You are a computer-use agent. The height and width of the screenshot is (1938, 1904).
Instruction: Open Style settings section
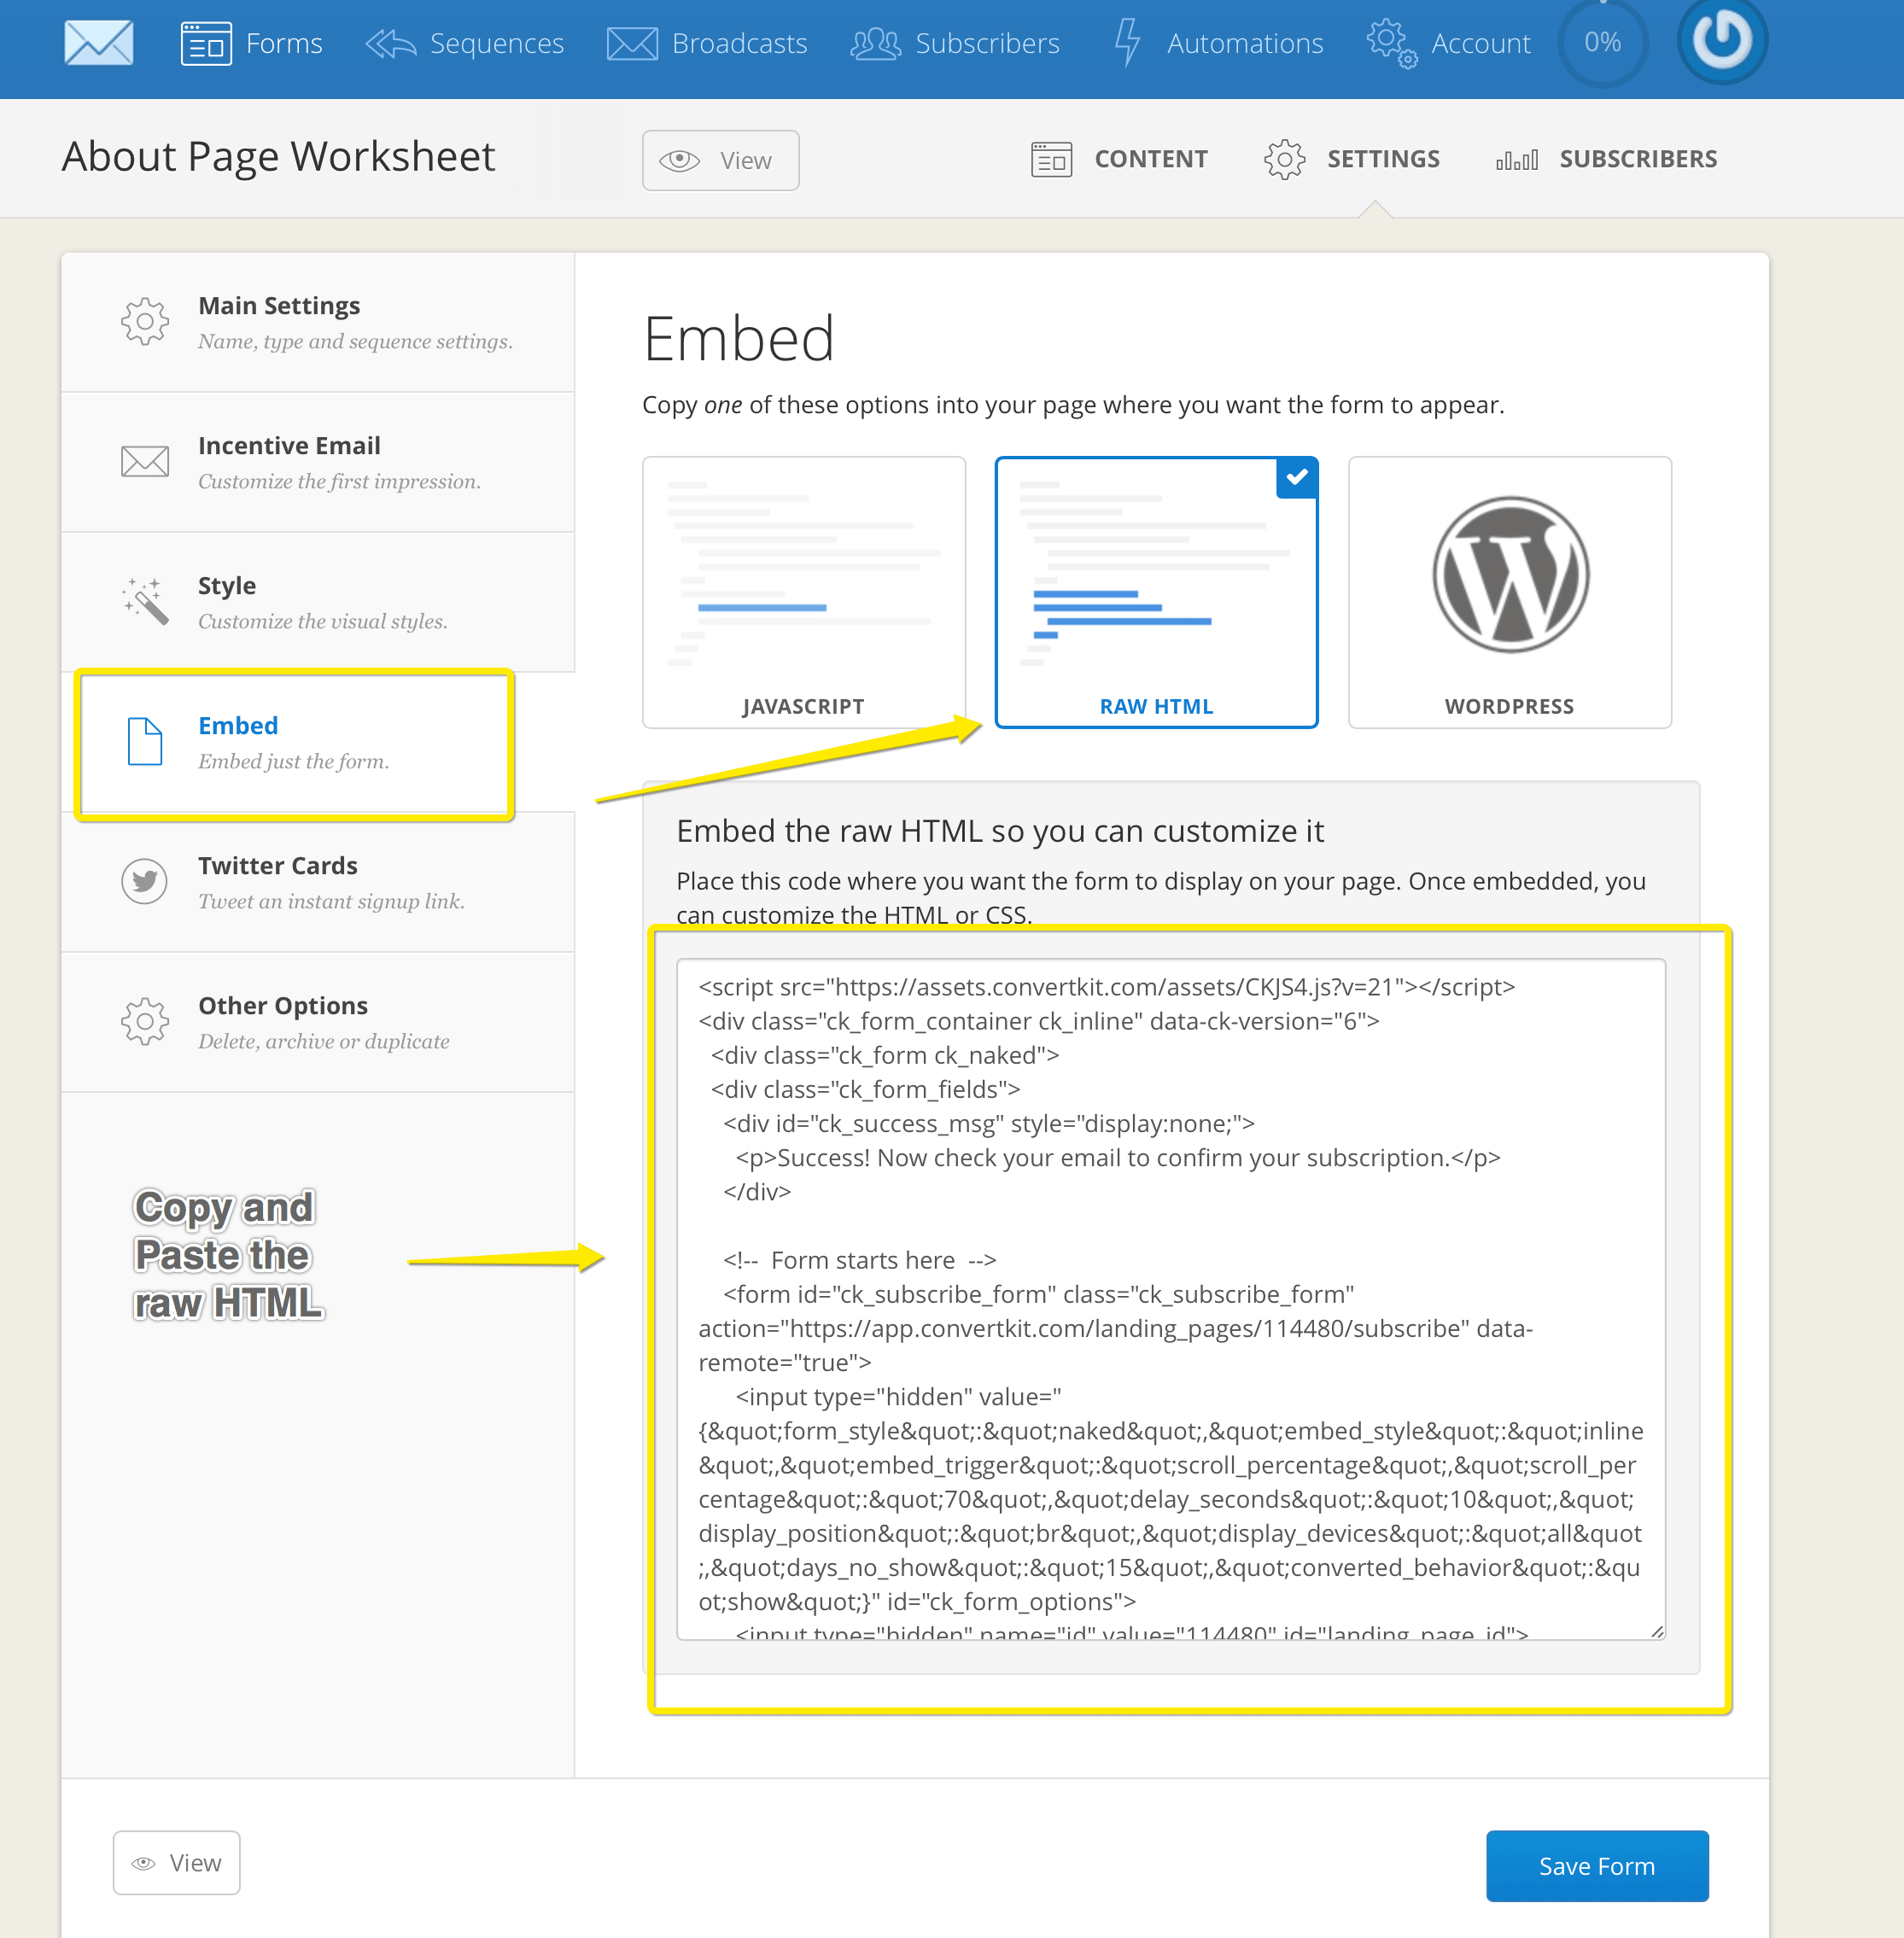tap(318, 602)
